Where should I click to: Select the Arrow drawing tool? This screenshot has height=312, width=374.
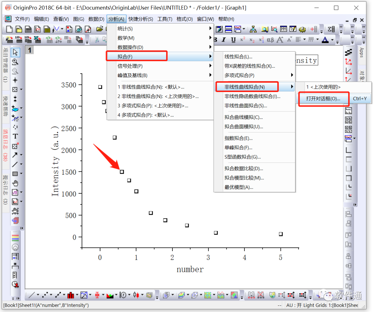(15, 155)
